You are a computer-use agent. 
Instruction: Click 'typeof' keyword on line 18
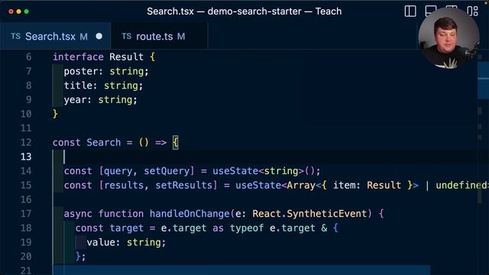click(x=247, y=228)
